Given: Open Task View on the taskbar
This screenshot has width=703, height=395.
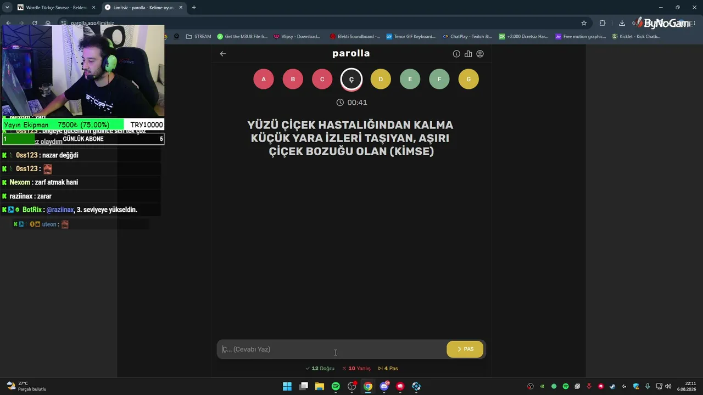Looking at the screenshot, I should [x=304, y=386].
